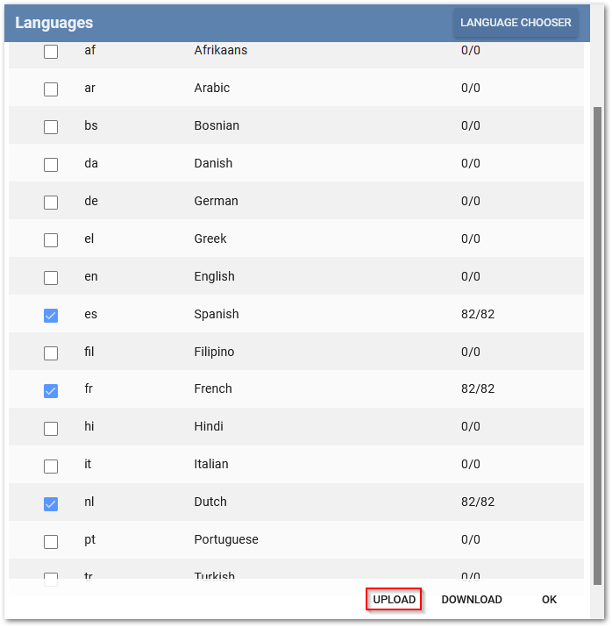Image resolution: width=612 pixels, height=627 pixels.
Task: Click the 'pt' language code
Action: (90, 540)
